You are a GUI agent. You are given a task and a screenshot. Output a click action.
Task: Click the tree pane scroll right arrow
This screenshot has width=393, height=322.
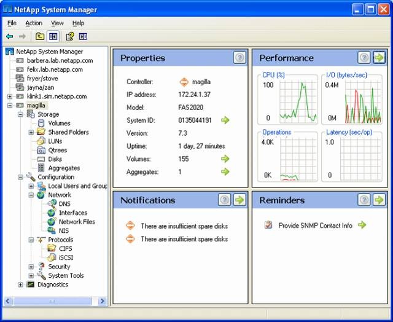click(103, 301)
